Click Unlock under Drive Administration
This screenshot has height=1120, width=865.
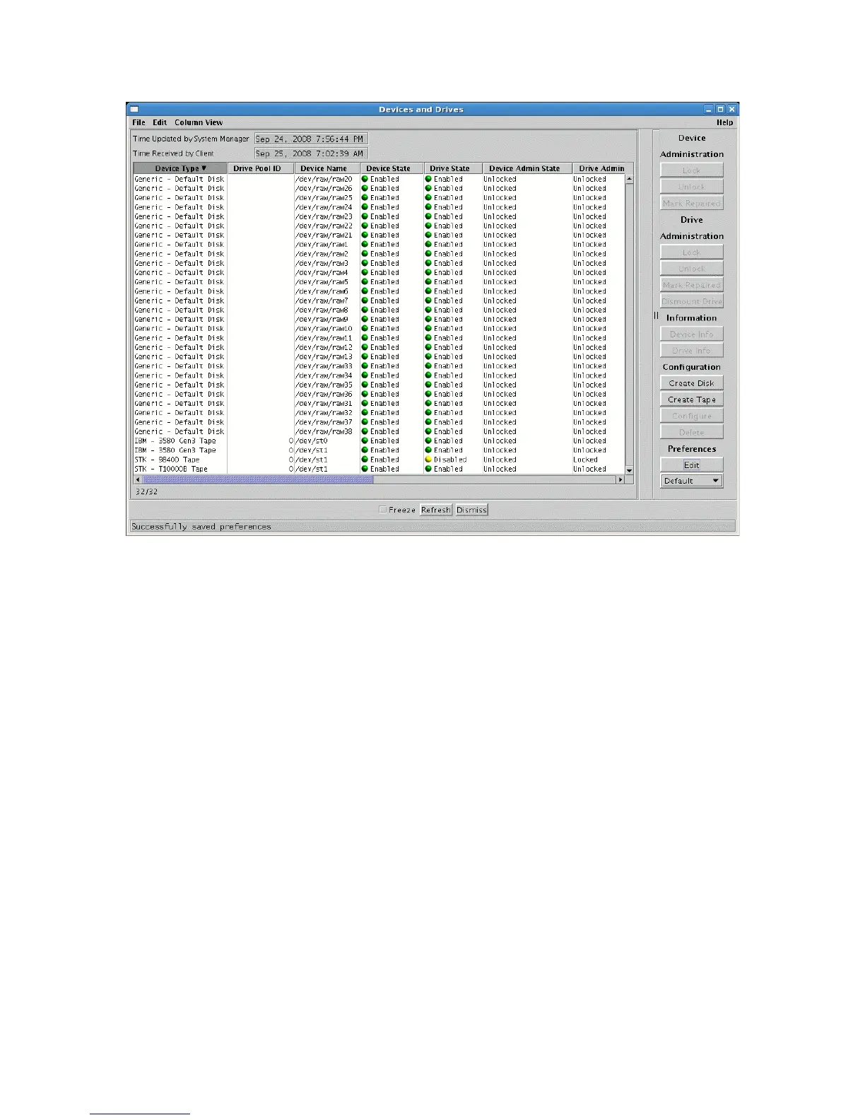pyautogui.click(x=692, y=269)
